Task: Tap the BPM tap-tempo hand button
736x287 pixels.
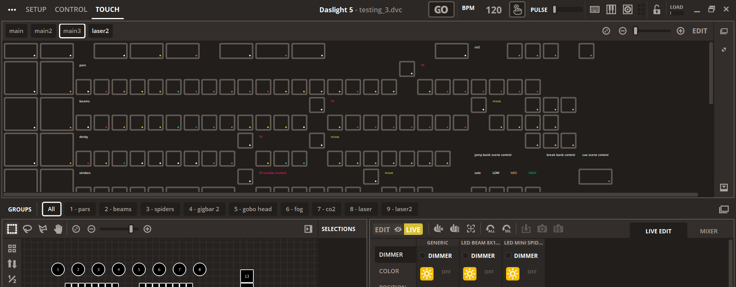Action: [517, 10]
